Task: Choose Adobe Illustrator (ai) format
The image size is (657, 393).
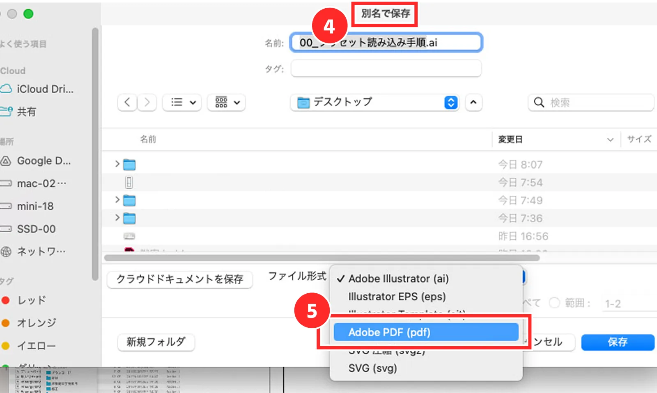Action: coord(426,279)
